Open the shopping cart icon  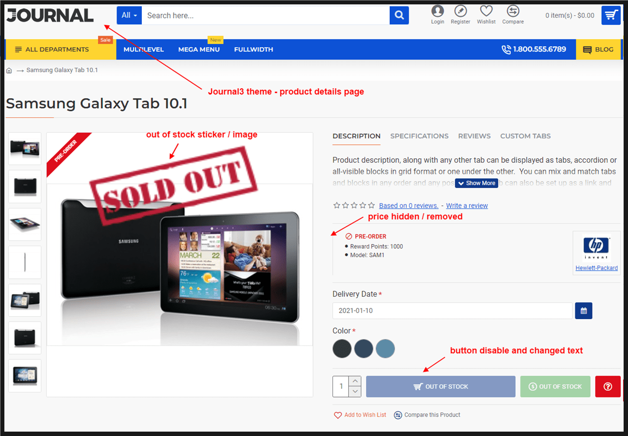pyautogui.click(x=610, y=16)
